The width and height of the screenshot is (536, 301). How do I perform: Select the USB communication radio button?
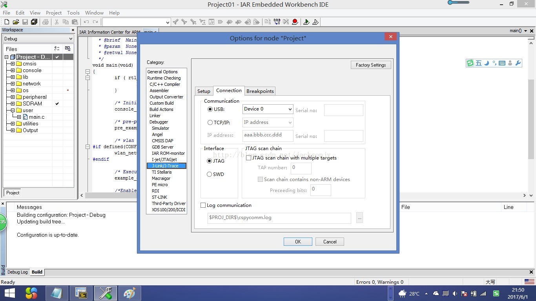point(210,109)
